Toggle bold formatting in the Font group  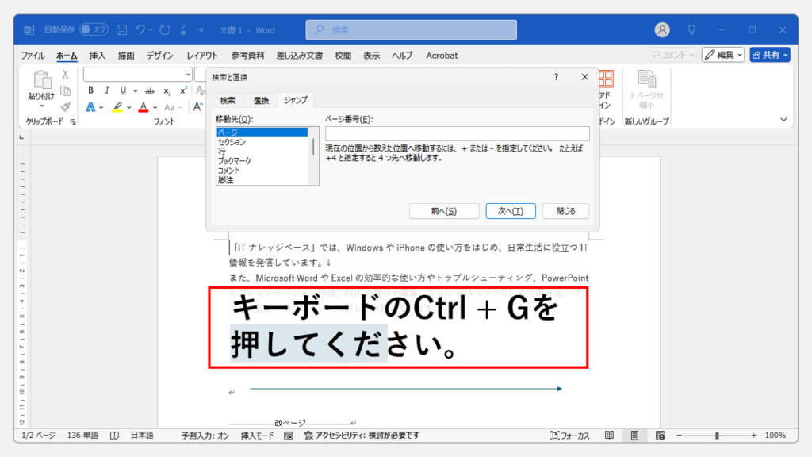[x=91, y=90]
